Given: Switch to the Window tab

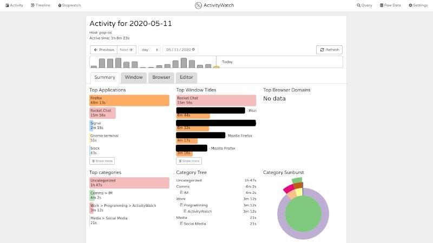Looking at the screenshot, I should 134,77.
